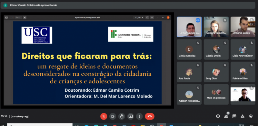Click muted mic icon on Cássia Dhein tile
The height and width of the screenshot is (126, 258).
[225, 43]
